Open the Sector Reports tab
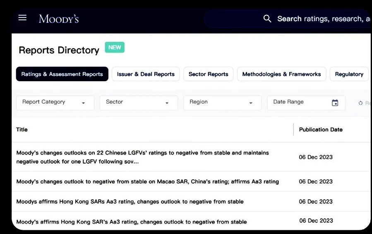The width and height of the screenshot is (372, 234). [208, 74]
